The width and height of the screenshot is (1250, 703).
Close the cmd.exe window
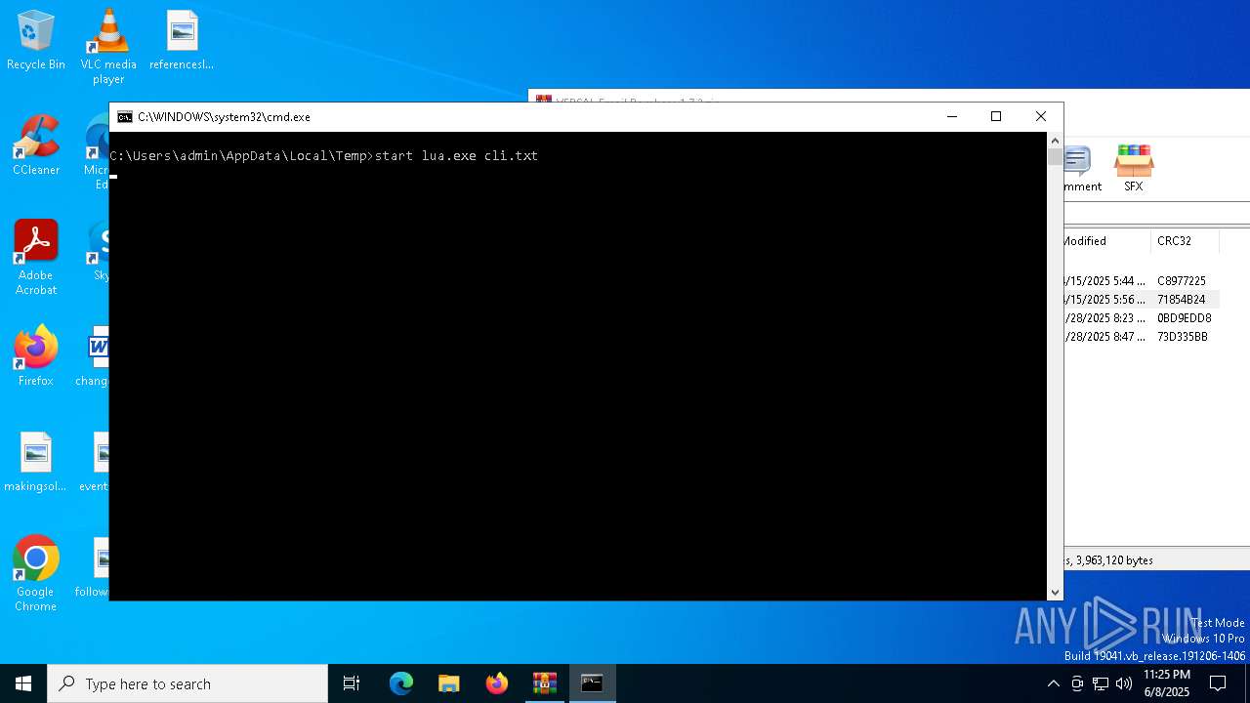1041,116
